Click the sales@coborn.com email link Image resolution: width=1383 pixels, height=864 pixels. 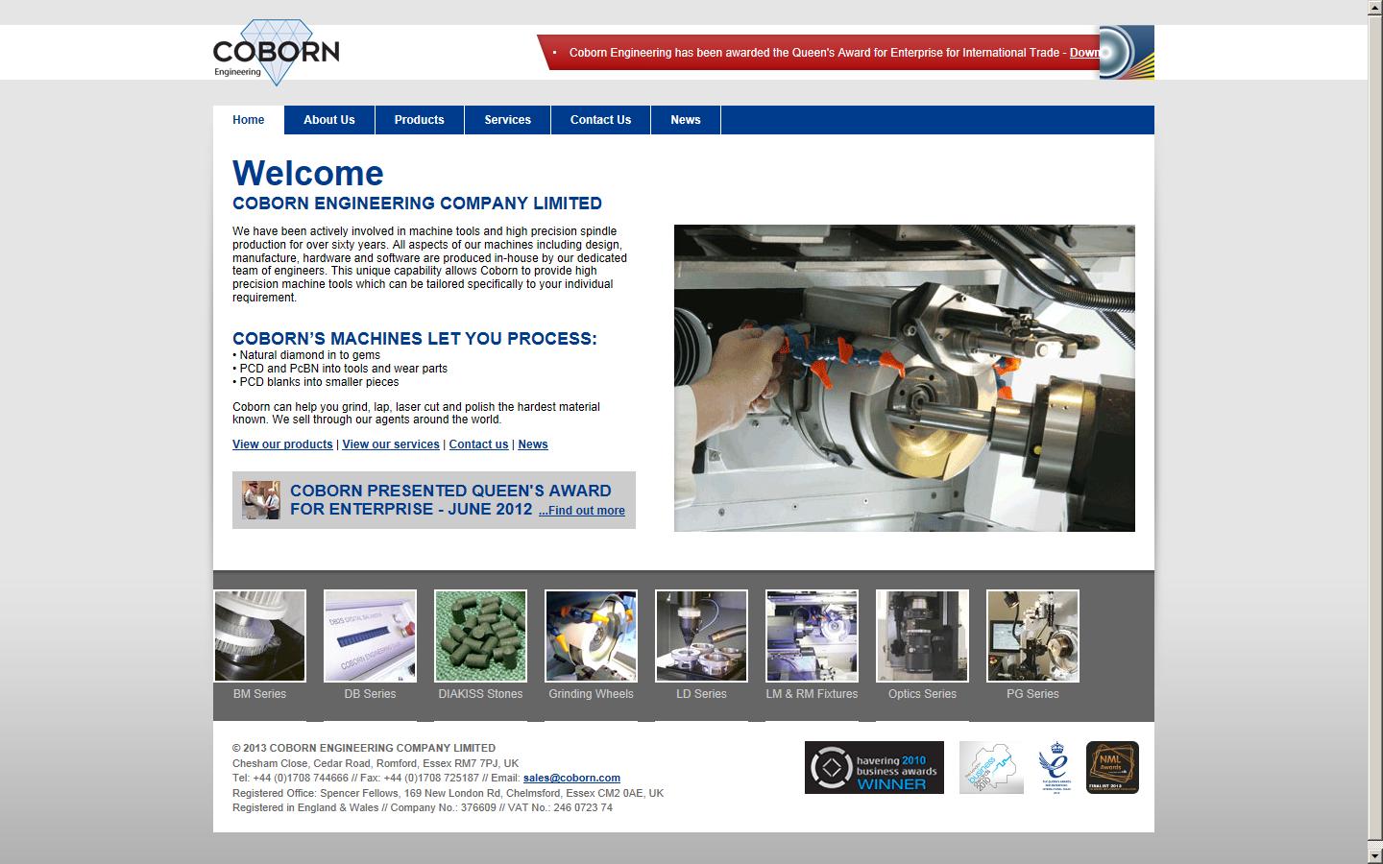571,778
